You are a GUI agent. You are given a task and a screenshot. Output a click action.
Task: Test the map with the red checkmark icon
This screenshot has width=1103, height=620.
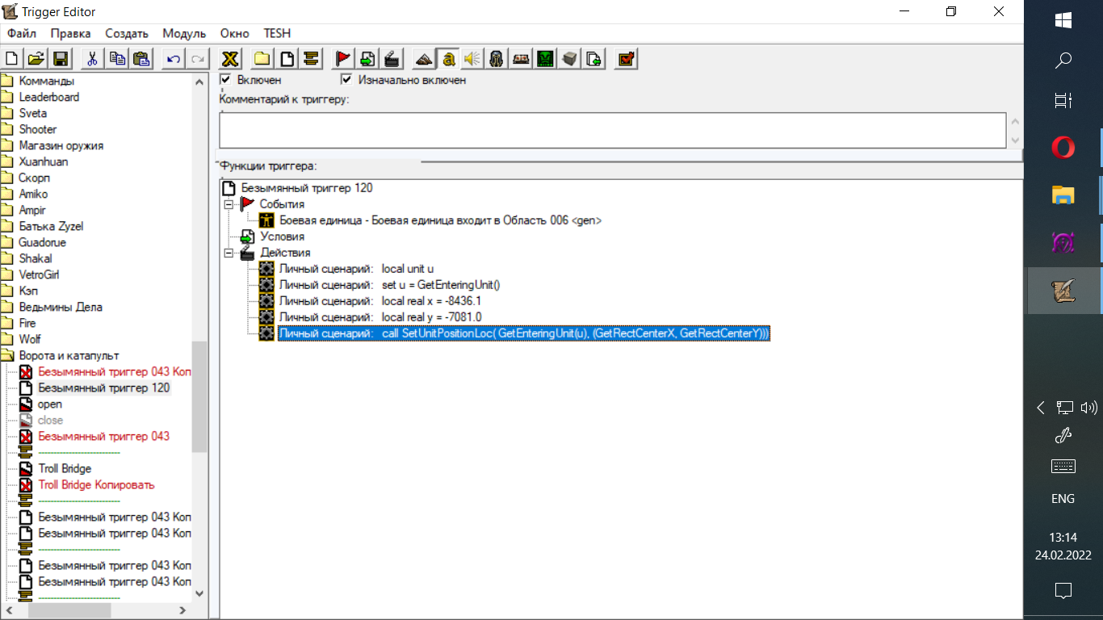[x=626, y=59]
